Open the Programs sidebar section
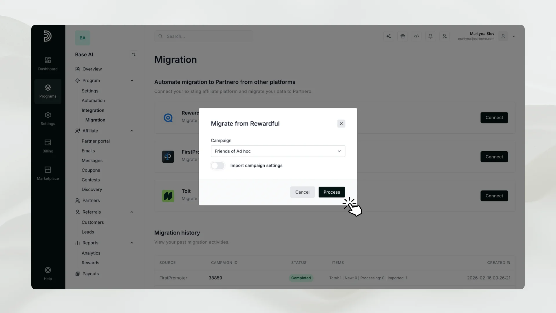The image size is (556, 313). [x=48, y=91]
